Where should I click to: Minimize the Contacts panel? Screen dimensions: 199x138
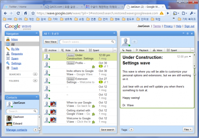[x=36, y=97]
